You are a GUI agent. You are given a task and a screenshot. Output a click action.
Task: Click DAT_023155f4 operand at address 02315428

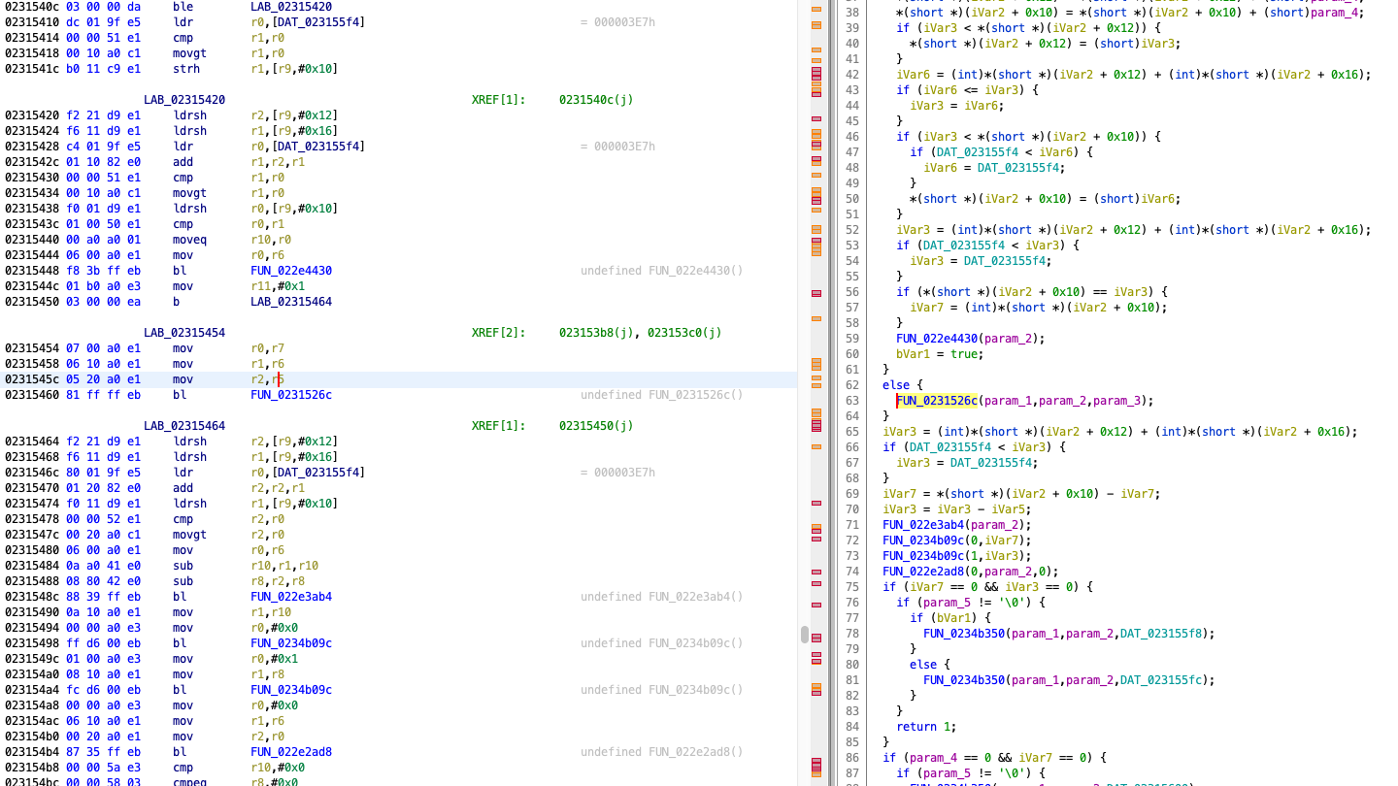(x=318, y=147)
